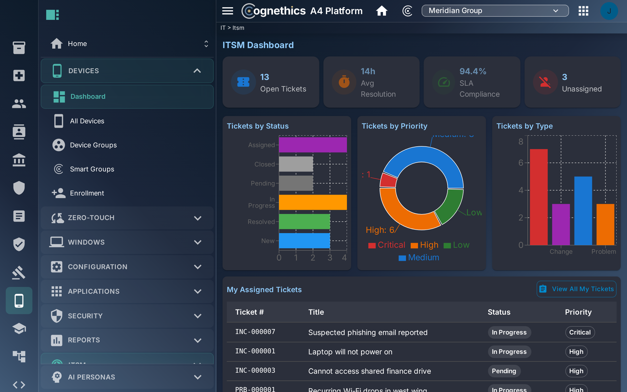Click the home icon in the header
The height and width of the screenshot is (392, 627).
pos(381,11)
